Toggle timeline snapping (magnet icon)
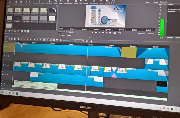 [44, 40]
